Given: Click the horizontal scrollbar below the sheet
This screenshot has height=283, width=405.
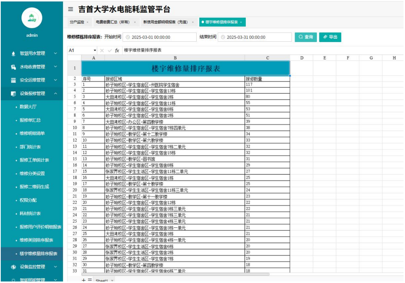Looking at the screenshot, I should [176, 274].
